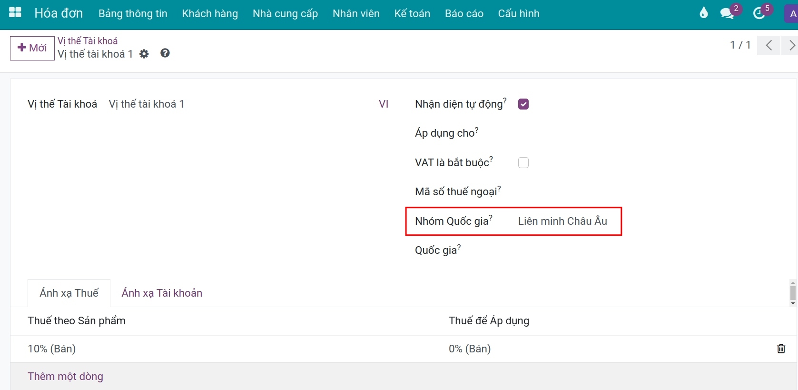
Task: Click the VAT là bắt buộc field label
Action: click(453, 162)
